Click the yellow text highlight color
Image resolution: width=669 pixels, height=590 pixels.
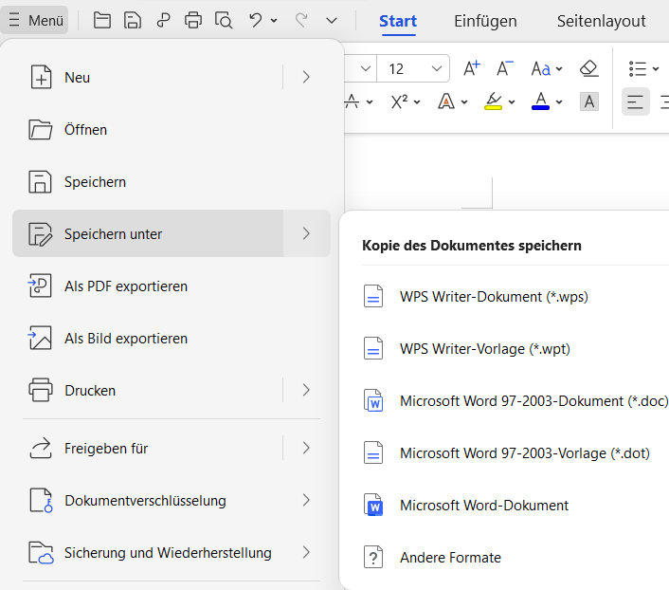493,101
